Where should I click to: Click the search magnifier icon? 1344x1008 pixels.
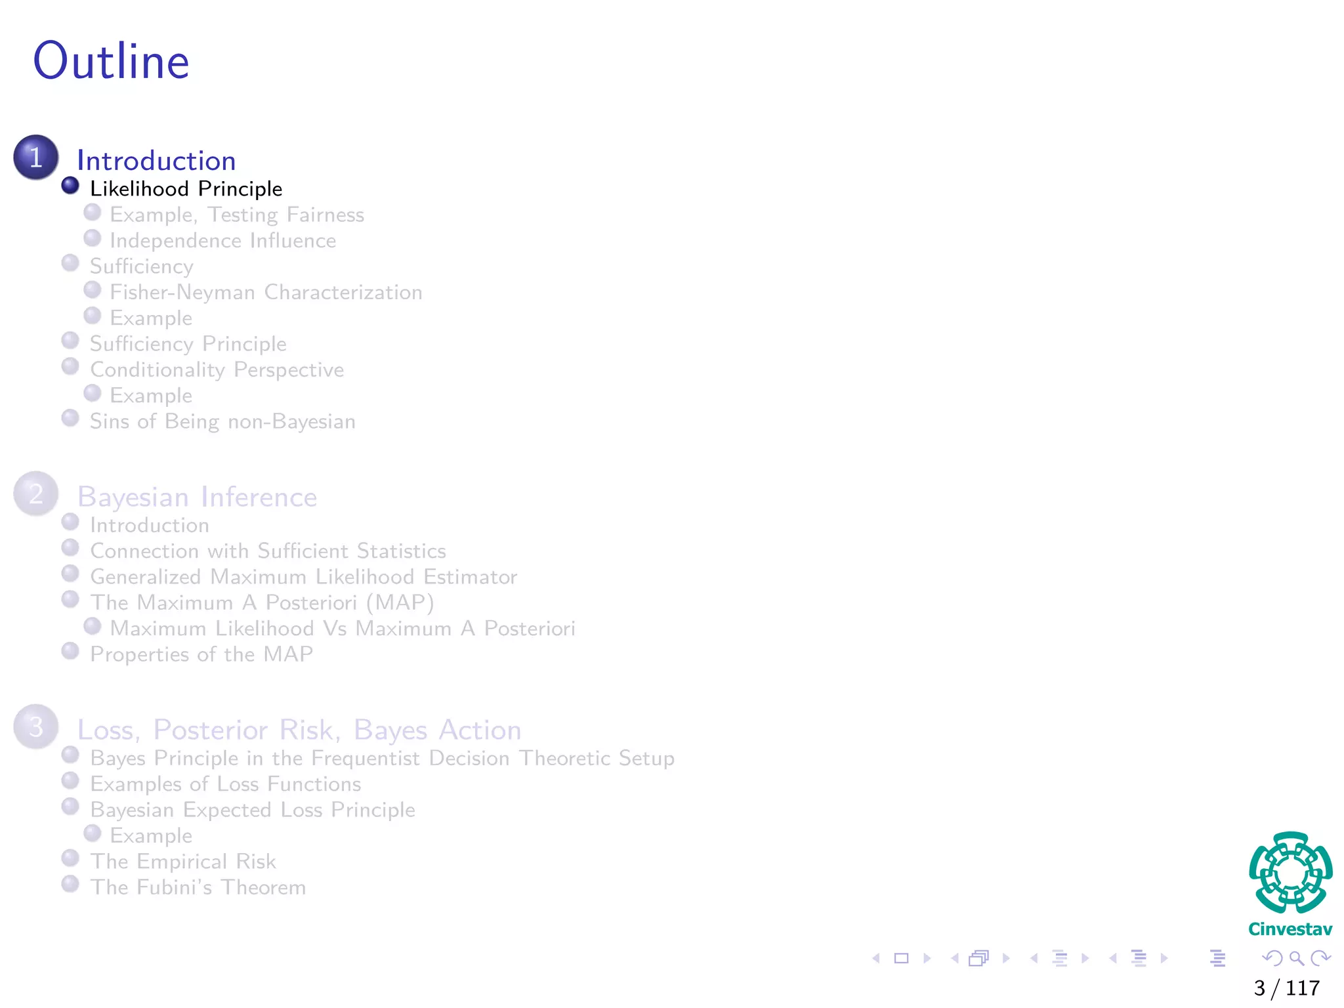1296,958
